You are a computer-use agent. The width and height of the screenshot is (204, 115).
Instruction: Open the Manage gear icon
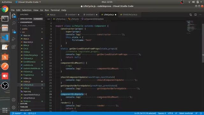13,107
